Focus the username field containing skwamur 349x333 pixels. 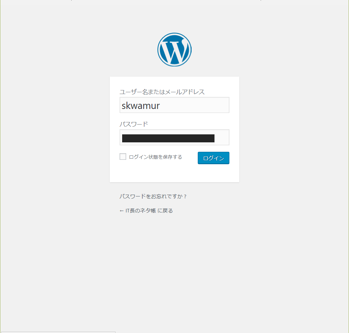[x=174, y=105]
